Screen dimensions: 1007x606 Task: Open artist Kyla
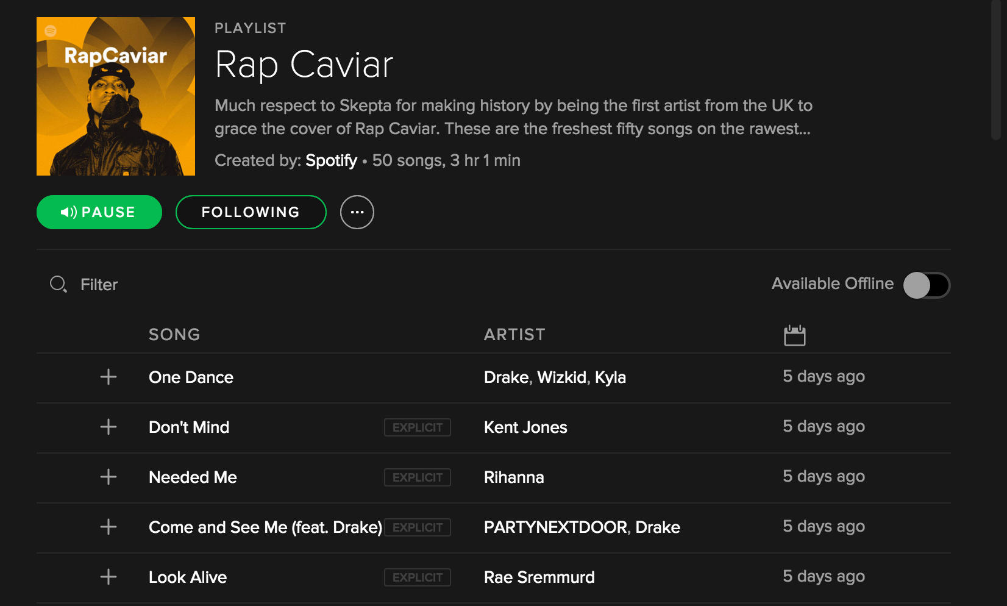610,377
